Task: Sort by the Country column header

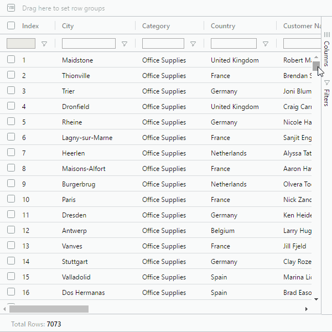Action: 223,26
